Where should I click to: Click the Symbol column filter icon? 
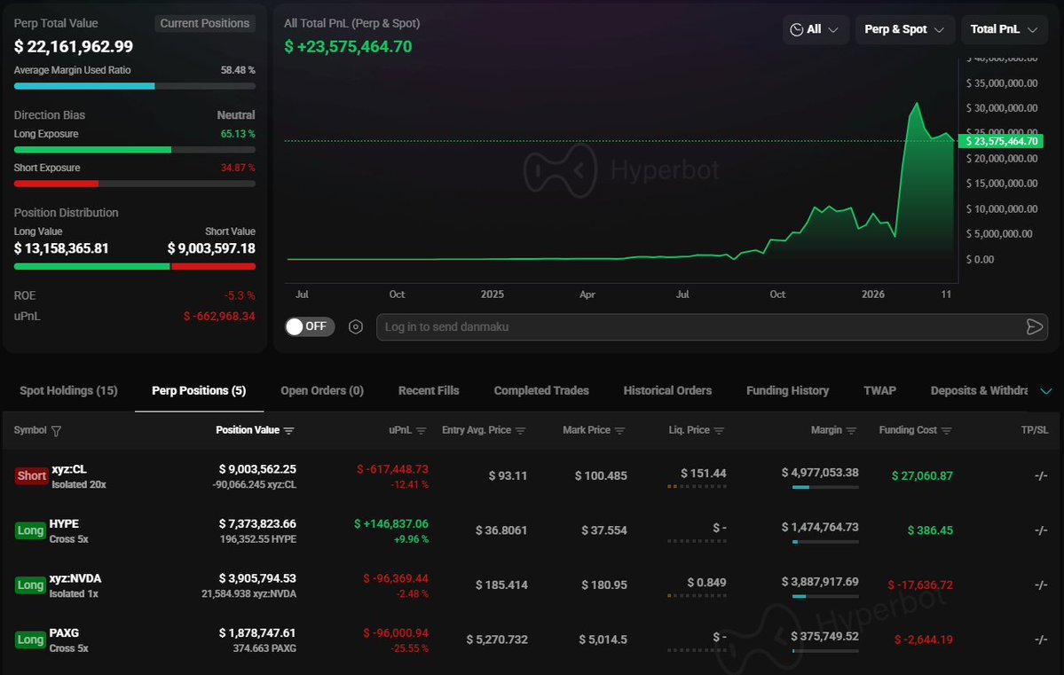[x=57, y=431]
